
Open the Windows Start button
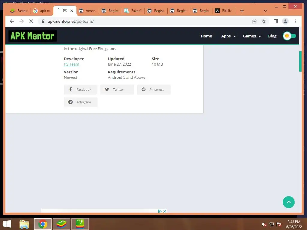pyautogui.click(x=7, y=224)
